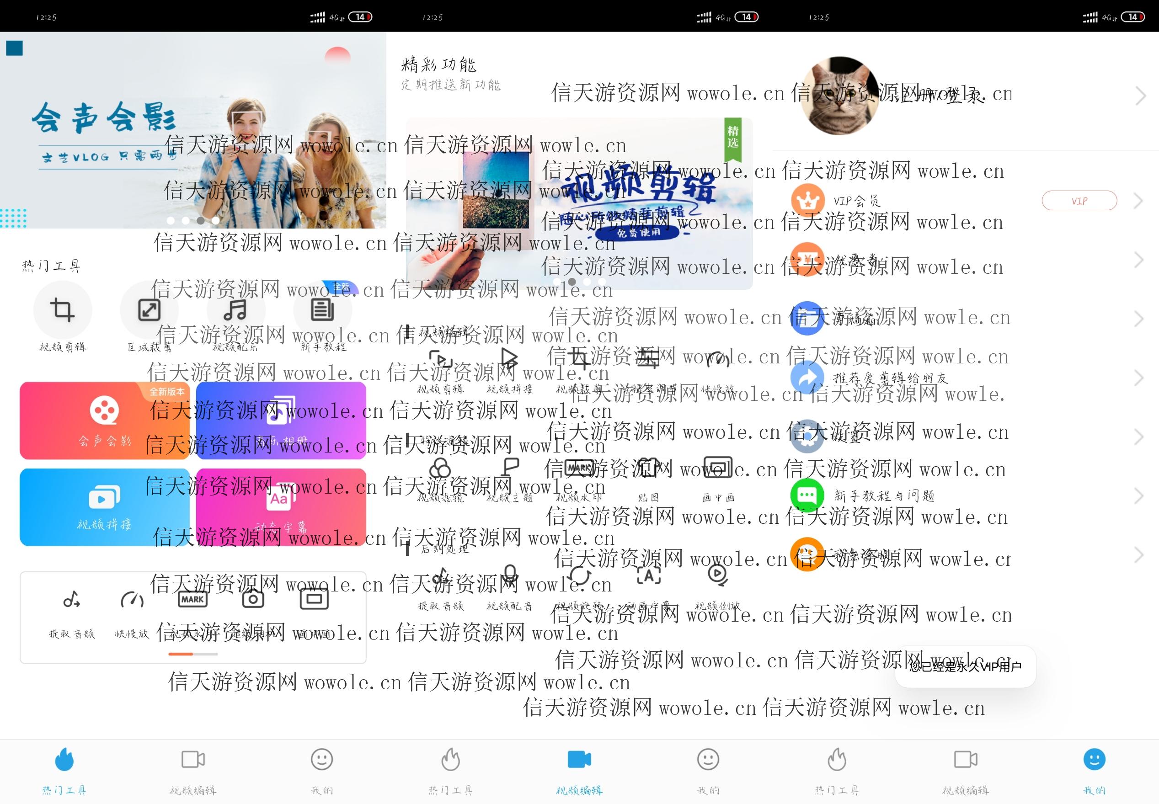
Task: Tap the orange 优惠券 coupon icon
Action: 807,260
